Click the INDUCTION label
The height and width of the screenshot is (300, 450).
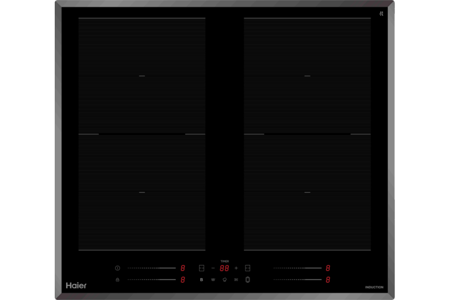374,287
